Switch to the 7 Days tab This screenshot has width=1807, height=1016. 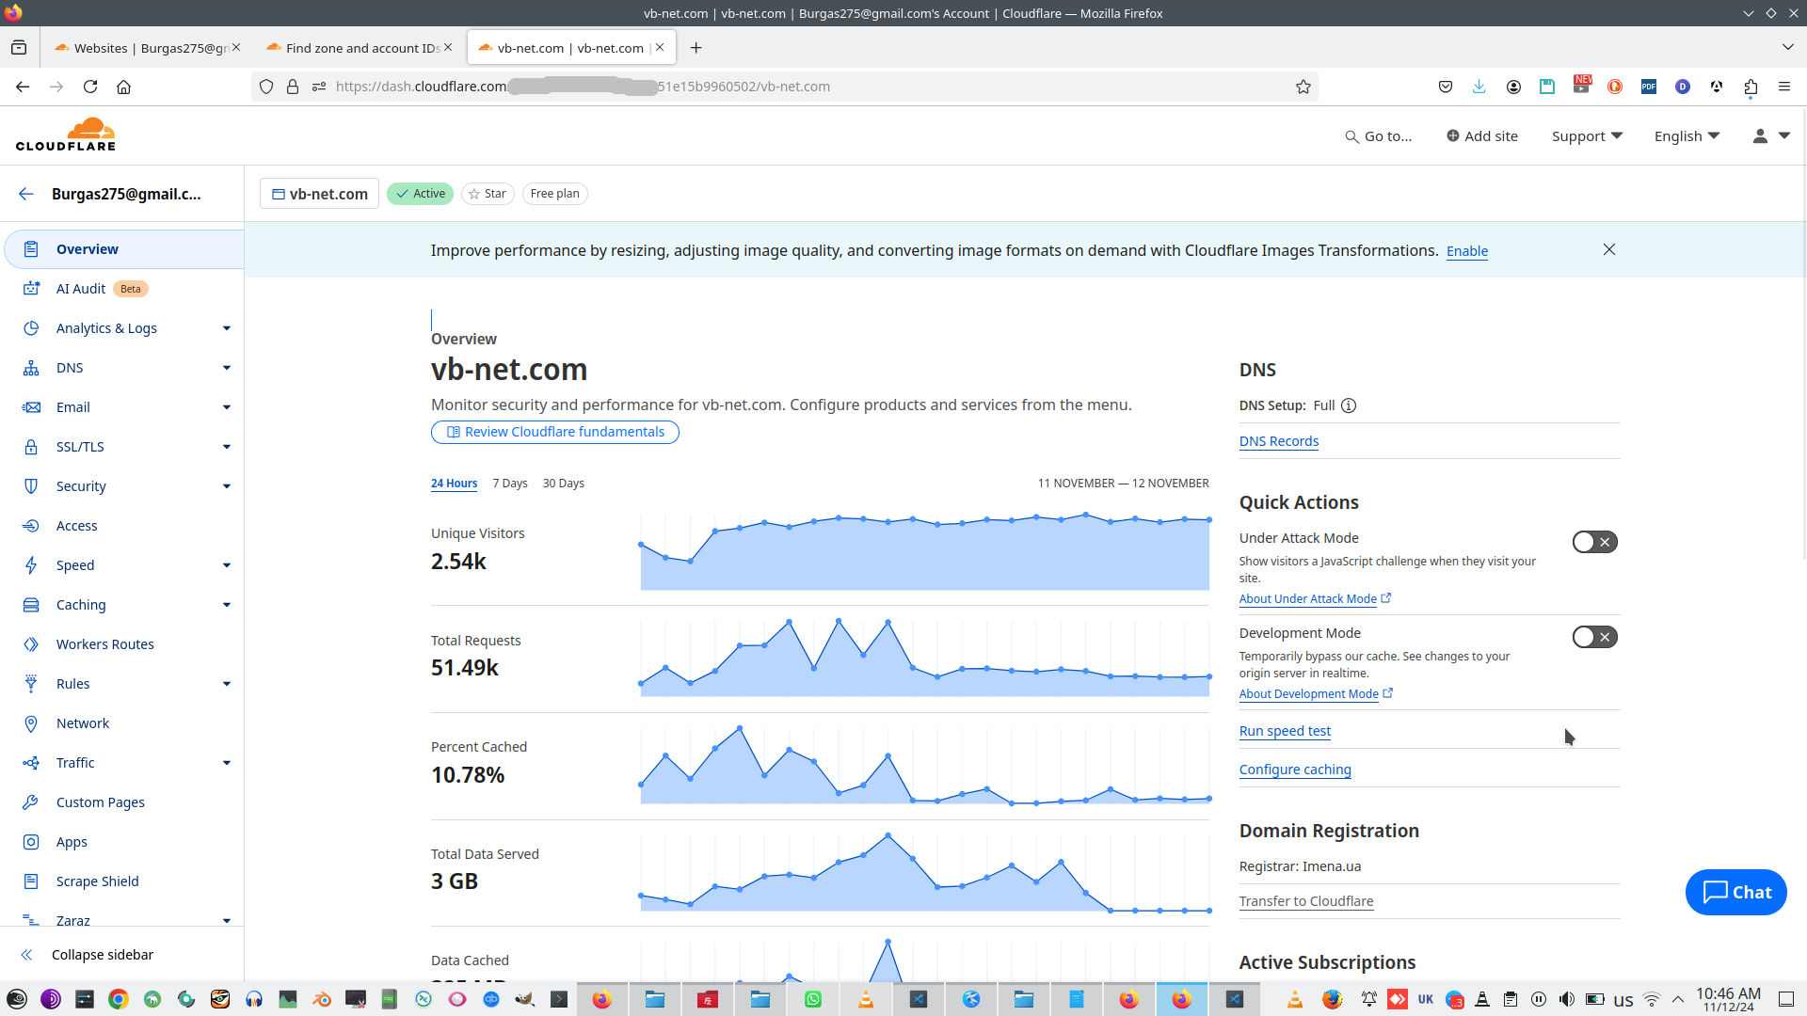click(x=510, y=484)
